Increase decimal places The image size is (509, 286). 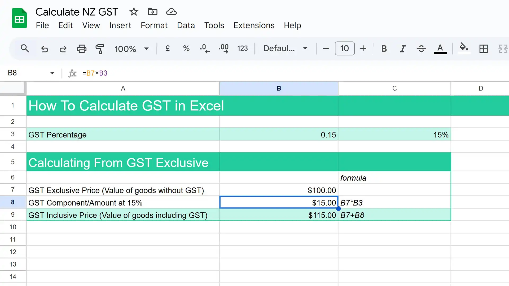pos(224,49)
